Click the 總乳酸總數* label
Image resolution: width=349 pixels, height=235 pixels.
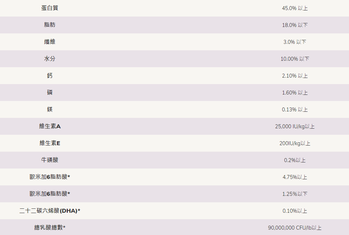point(50,227)
